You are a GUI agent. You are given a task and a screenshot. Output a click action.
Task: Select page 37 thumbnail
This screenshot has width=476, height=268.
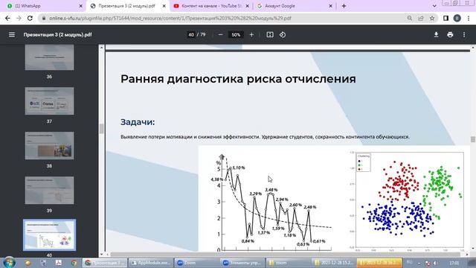[x=49, y=101]
